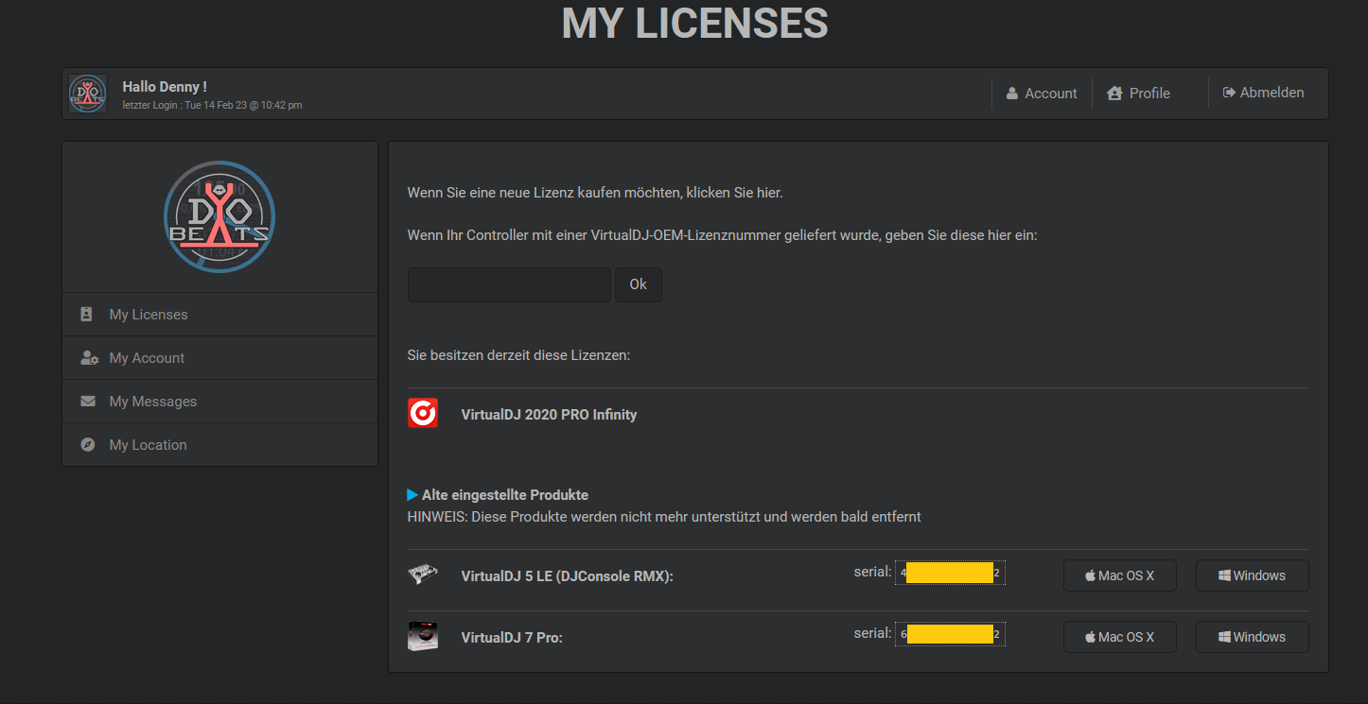Click the VirtualDJ 7 Pro serial number box
Image resolution: width=1368 pixels, height=704 pixels.
(x=950, y=634)
